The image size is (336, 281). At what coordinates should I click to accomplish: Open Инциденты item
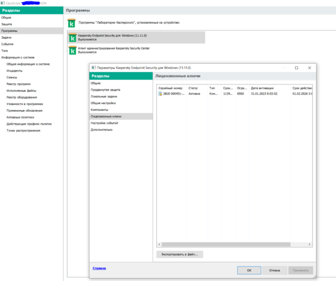tap(15, 71)
